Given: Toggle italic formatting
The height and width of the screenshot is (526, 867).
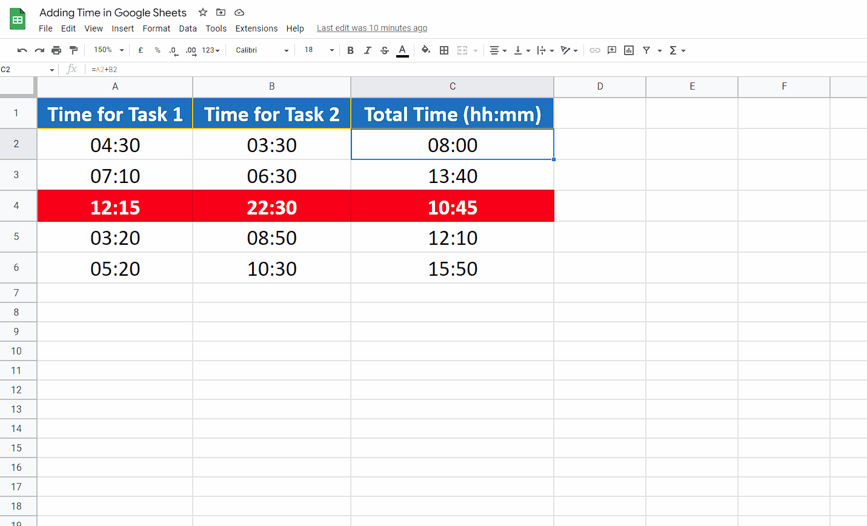Looking at the screenshot, I should (368, 50).
